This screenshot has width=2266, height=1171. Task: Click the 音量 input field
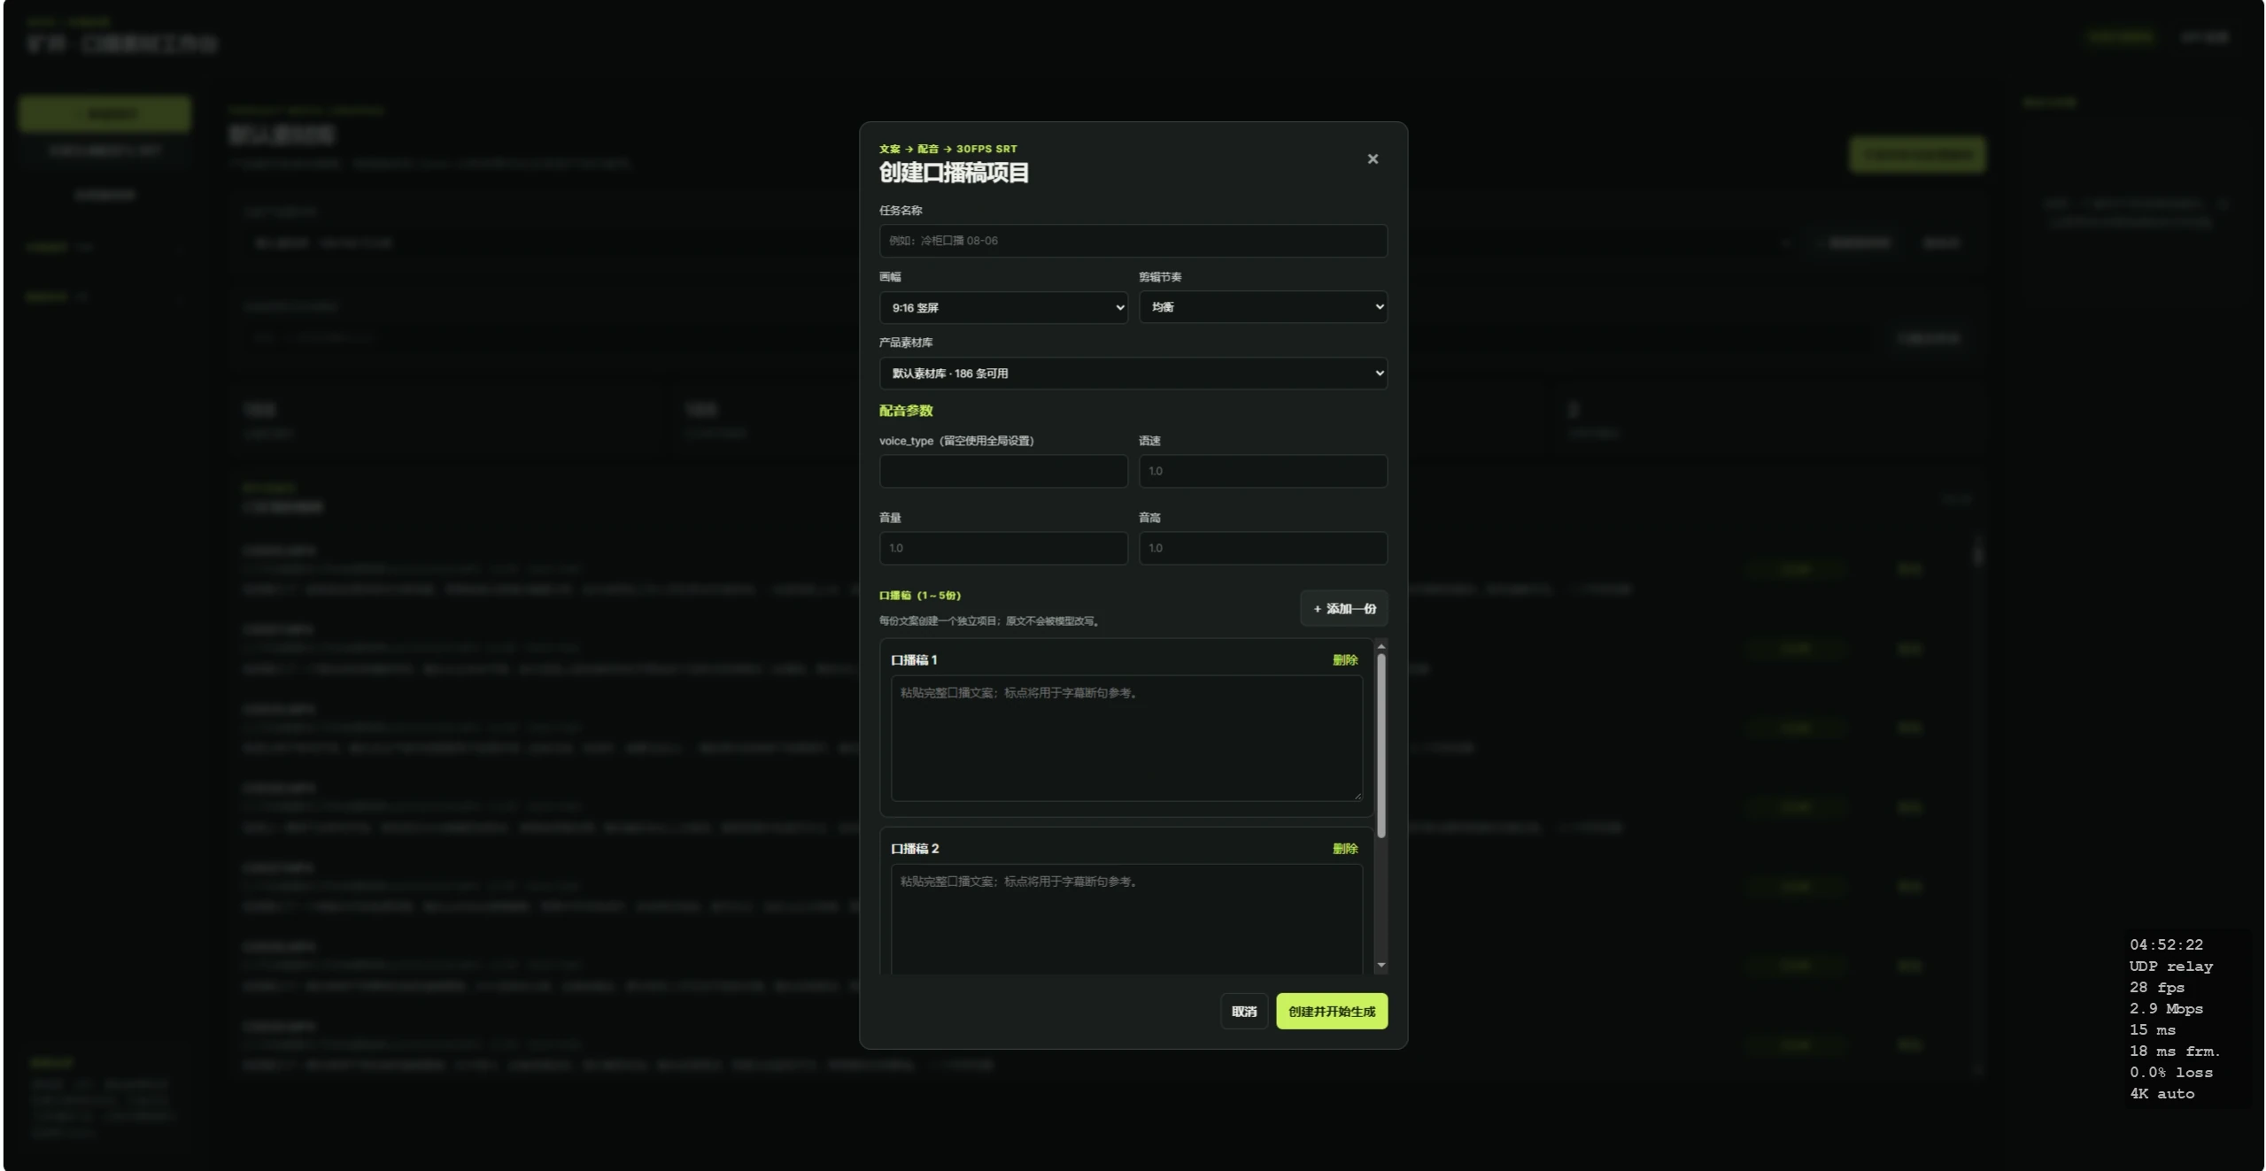point(1003,548)
